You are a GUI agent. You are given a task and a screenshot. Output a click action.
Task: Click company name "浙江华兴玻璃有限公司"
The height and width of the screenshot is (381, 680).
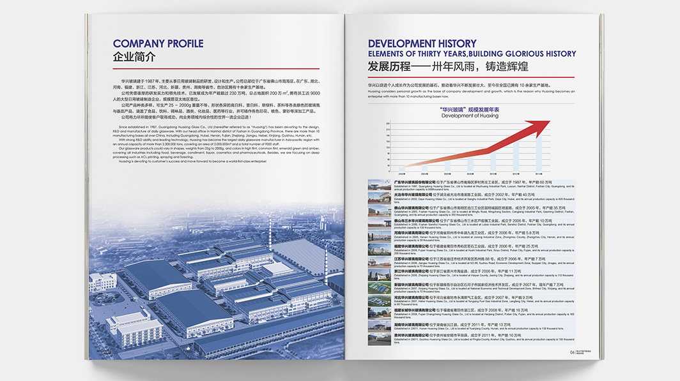pyautogui.click(x=411, y=271)
